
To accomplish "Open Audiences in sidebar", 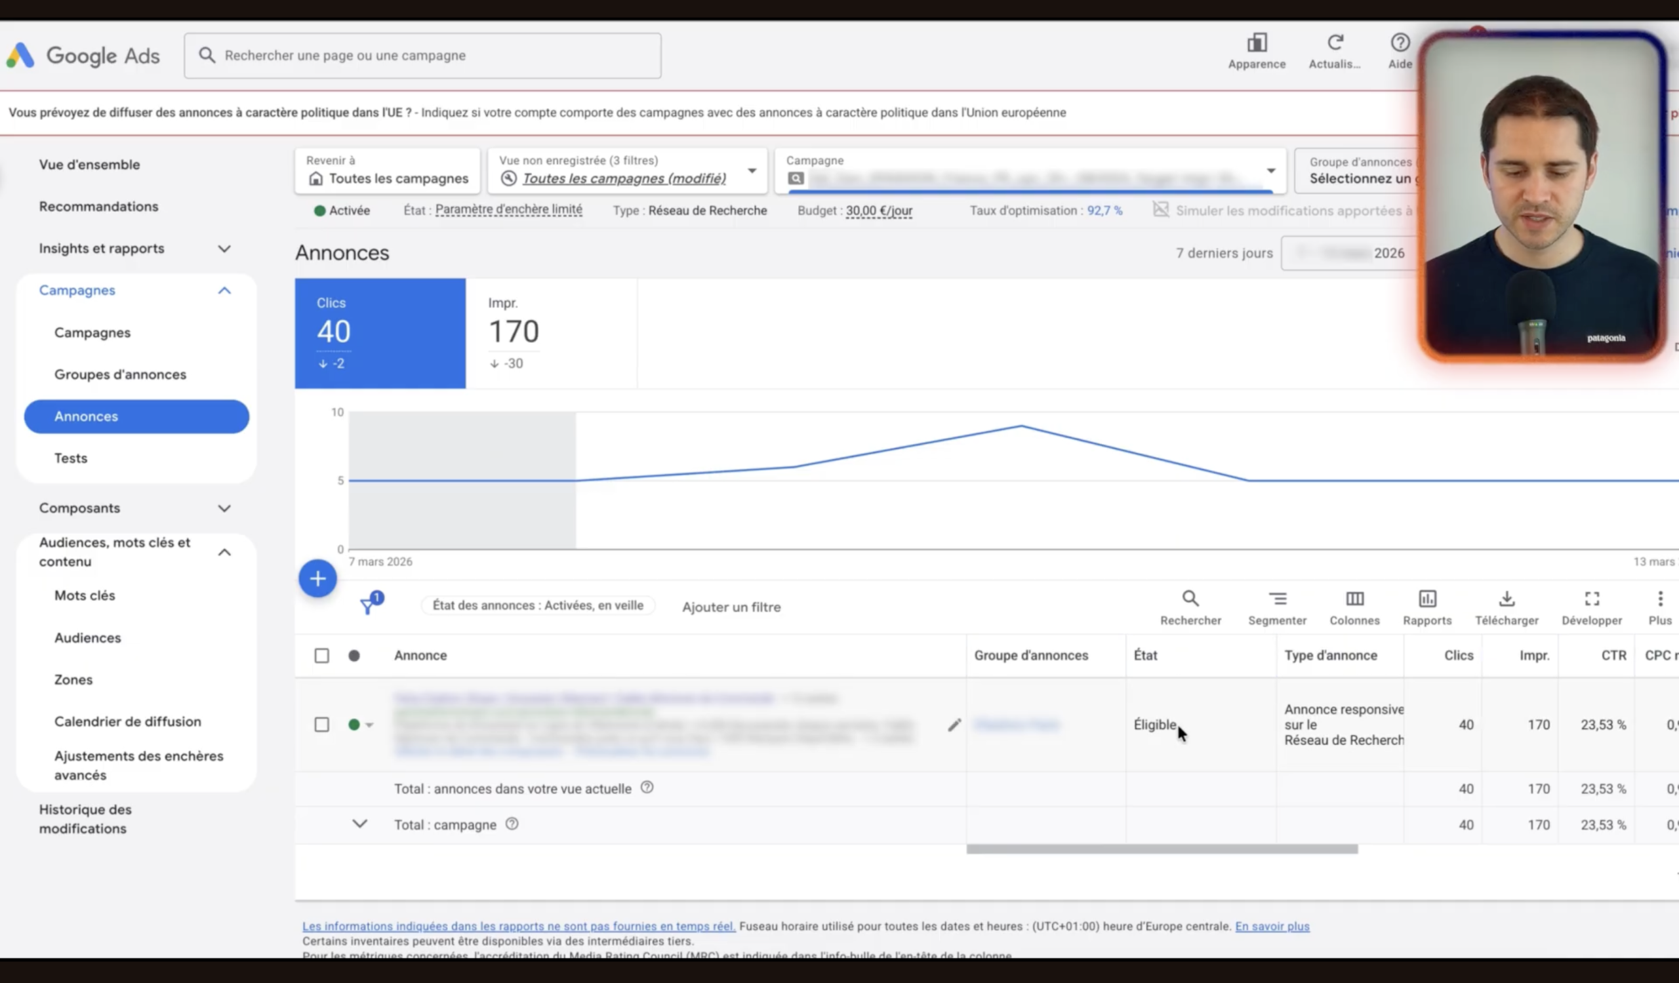I will (88, 638).
